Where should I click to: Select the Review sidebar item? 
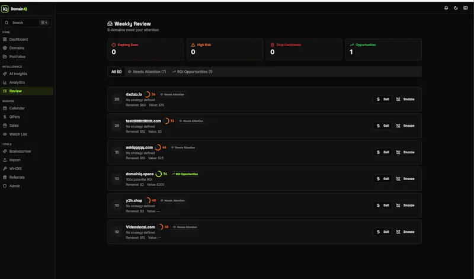tap(27, 91)
